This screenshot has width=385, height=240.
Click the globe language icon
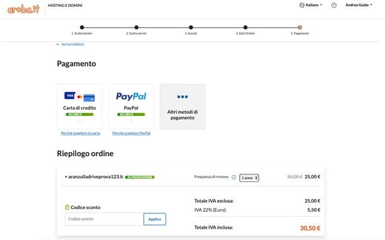[x=302, y=5]
